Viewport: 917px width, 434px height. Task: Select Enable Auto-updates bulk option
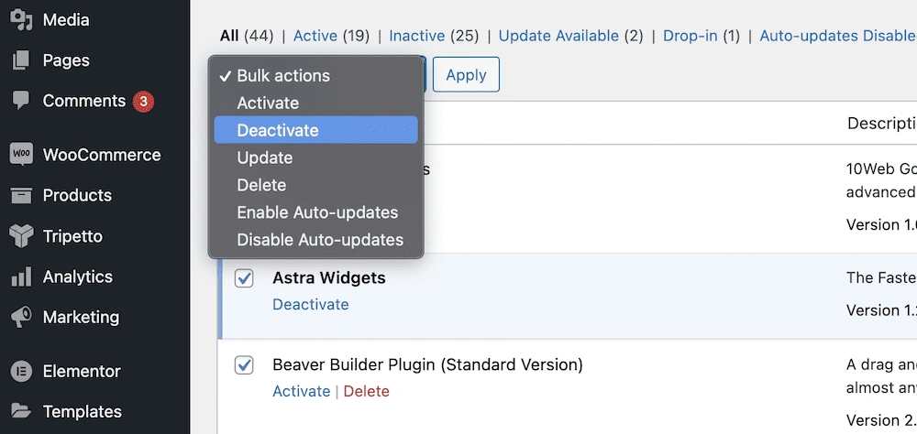pos(317,212)
